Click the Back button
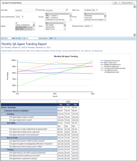This screenshot has width=137, height=161. pyautogui.click(x=116, y=3)
